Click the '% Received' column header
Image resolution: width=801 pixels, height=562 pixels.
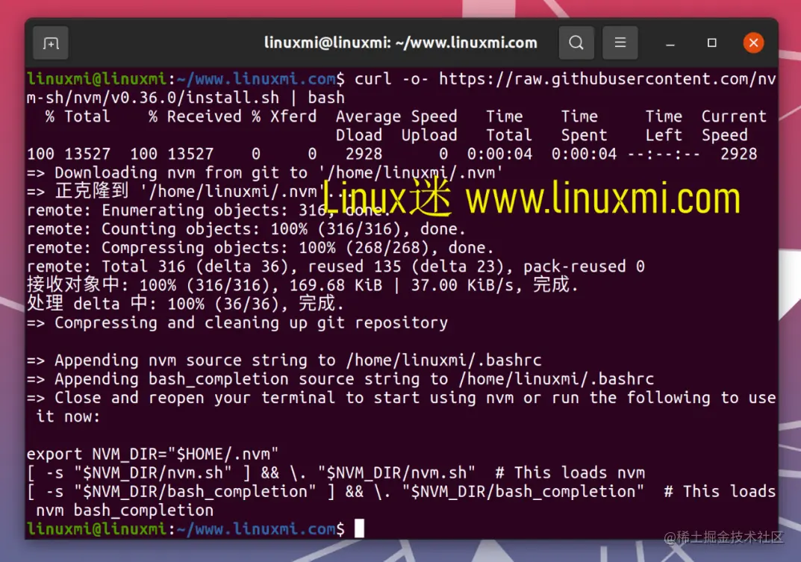coord(195,116)
